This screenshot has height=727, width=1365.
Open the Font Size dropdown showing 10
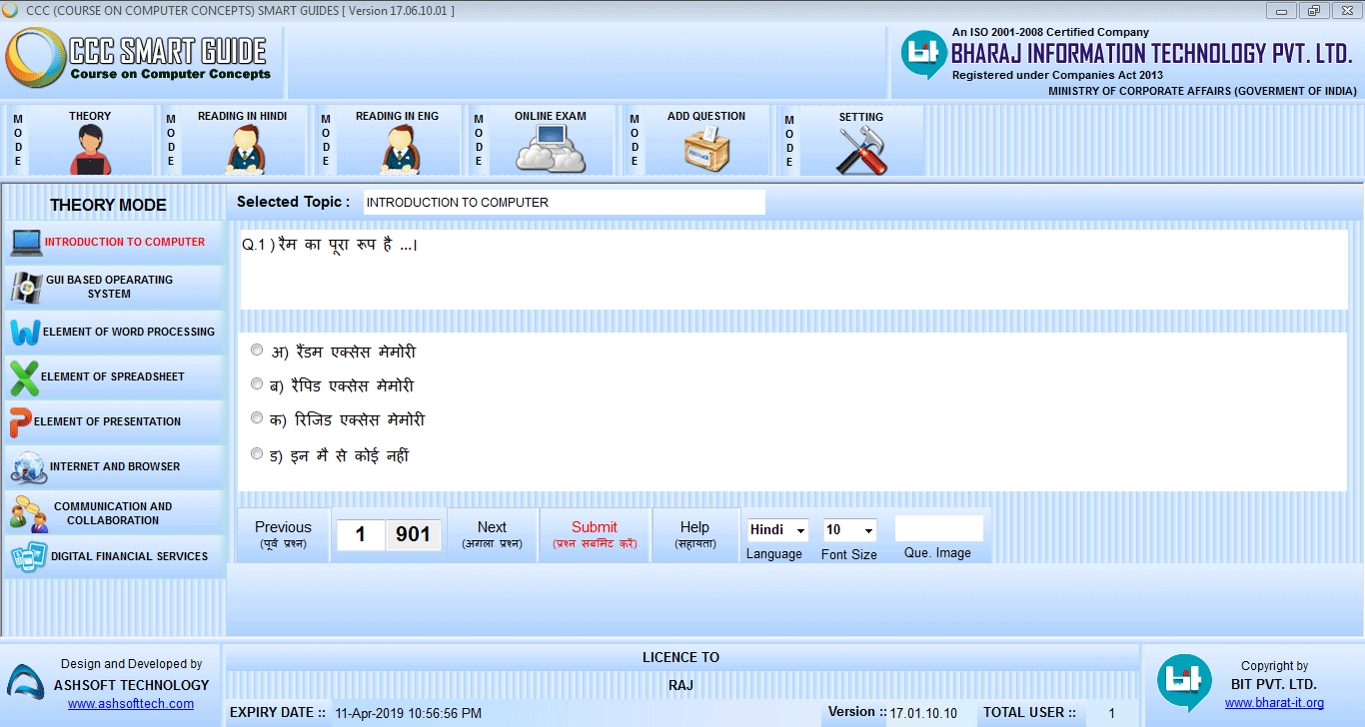click(x=849, y=530)
